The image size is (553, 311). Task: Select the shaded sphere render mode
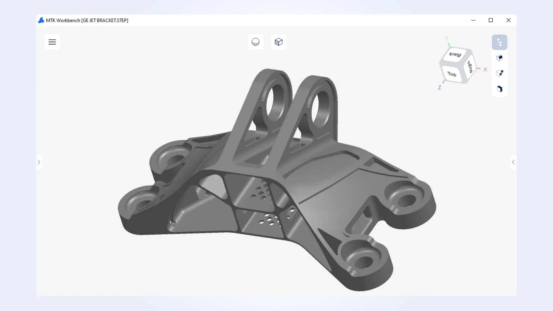pos(255,42)
